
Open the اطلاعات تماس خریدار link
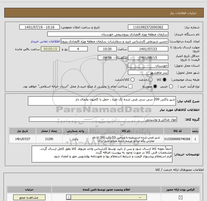pos(45,41)
